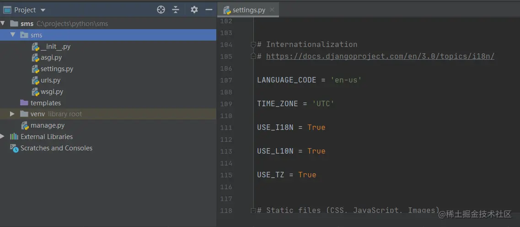
Task: Click the USE_I18N setting name
Action: 275,128
